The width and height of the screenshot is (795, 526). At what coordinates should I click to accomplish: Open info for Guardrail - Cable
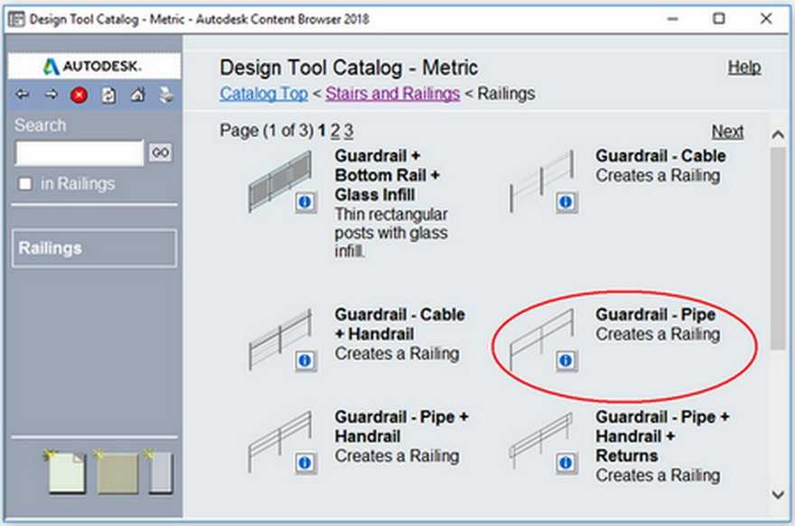point(566,202)
